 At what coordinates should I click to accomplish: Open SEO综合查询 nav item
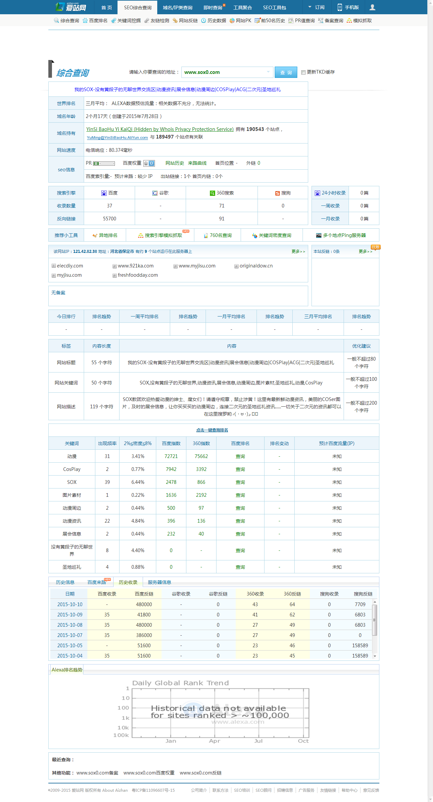pos(138,7)
